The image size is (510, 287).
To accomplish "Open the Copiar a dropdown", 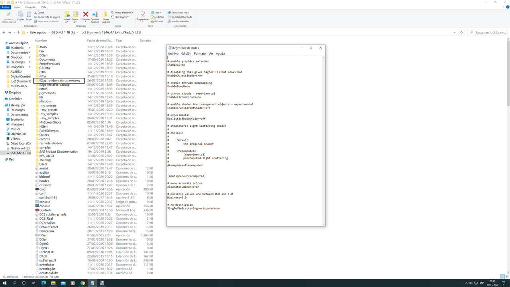I will 75,17.
